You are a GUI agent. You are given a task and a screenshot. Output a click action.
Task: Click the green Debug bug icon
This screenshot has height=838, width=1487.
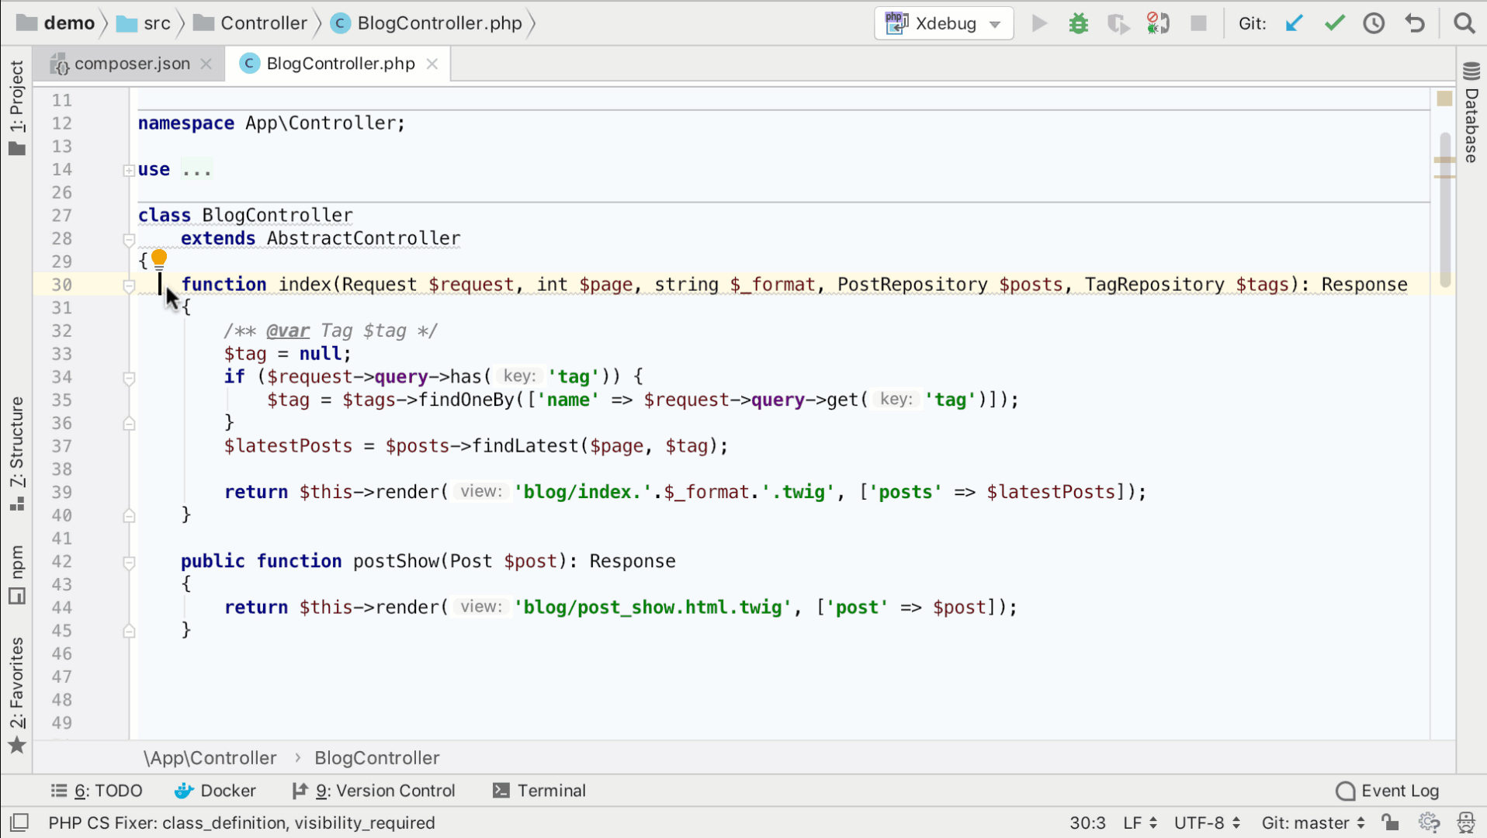coord(1078,23)
